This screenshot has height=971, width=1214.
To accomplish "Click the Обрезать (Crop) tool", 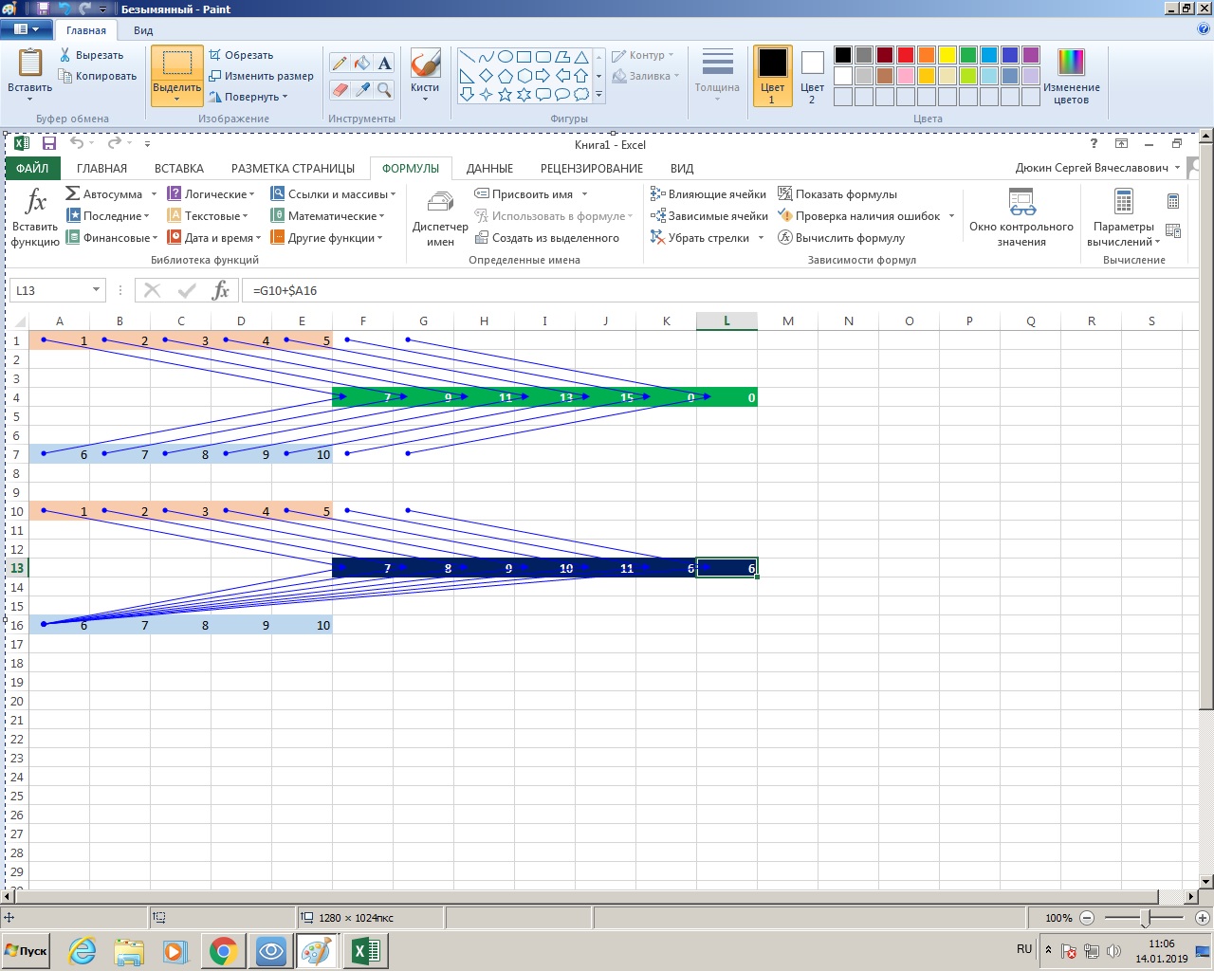I will pos(241,55).
